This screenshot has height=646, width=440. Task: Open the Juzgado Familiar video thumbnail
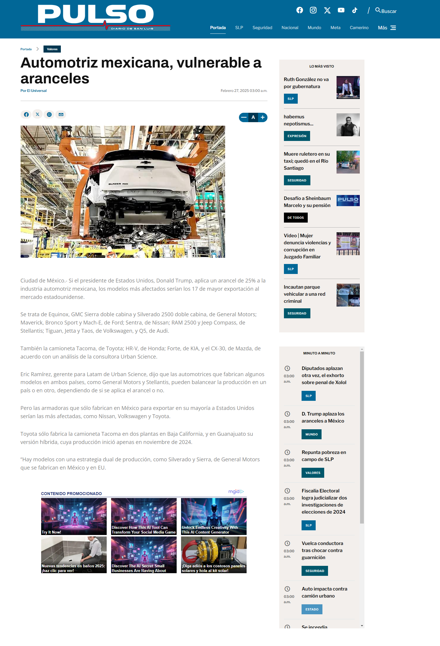tap(348, 244)
